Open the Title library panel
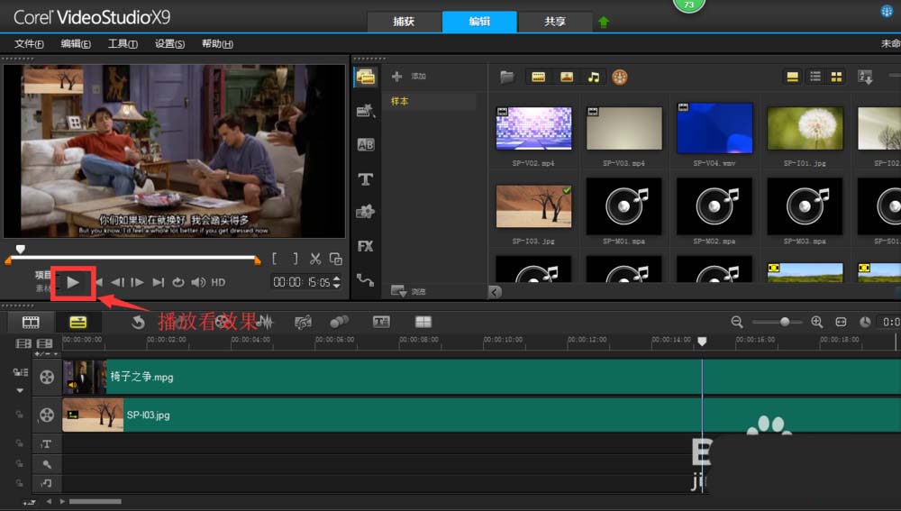This screenshot has height=511, width=901. tap(366, 179)
